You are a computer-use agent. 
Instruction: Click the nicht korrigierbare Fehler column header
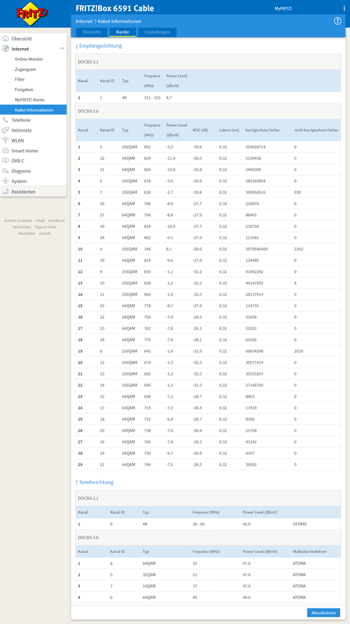coord(316,130)
